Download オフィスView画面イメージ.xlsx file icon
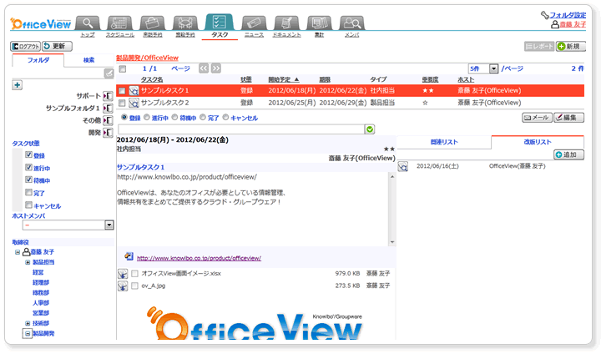Viewport: 601px width, 354px height. click(x=123, y=274)
